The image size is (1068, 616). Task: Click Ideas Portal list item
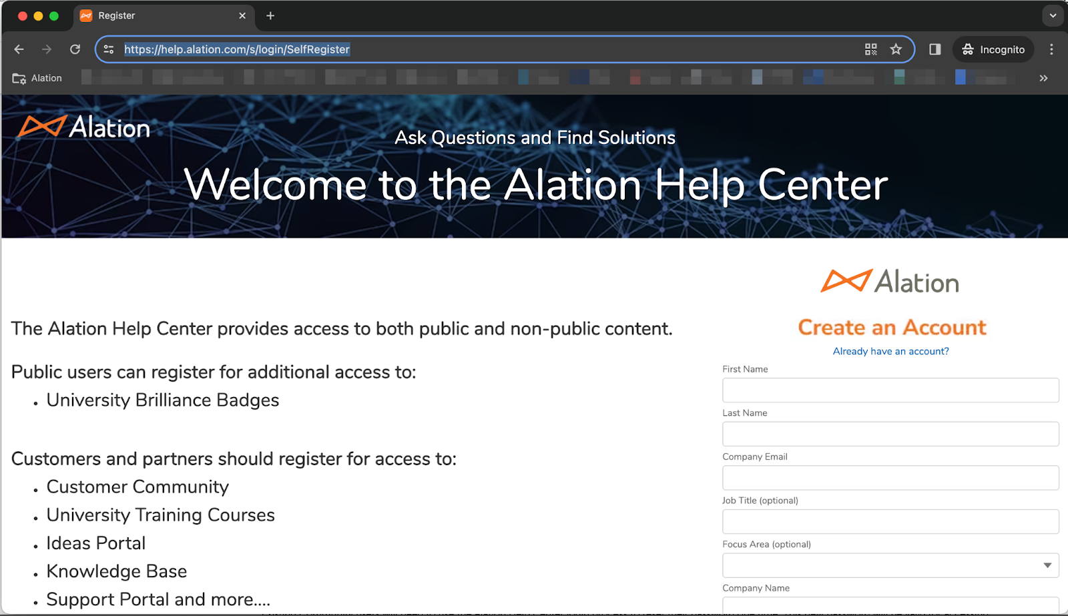point(96,543)
